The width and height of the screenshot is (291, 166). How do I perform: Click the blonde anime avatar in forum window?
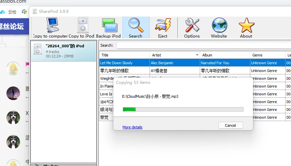(13, 69)
